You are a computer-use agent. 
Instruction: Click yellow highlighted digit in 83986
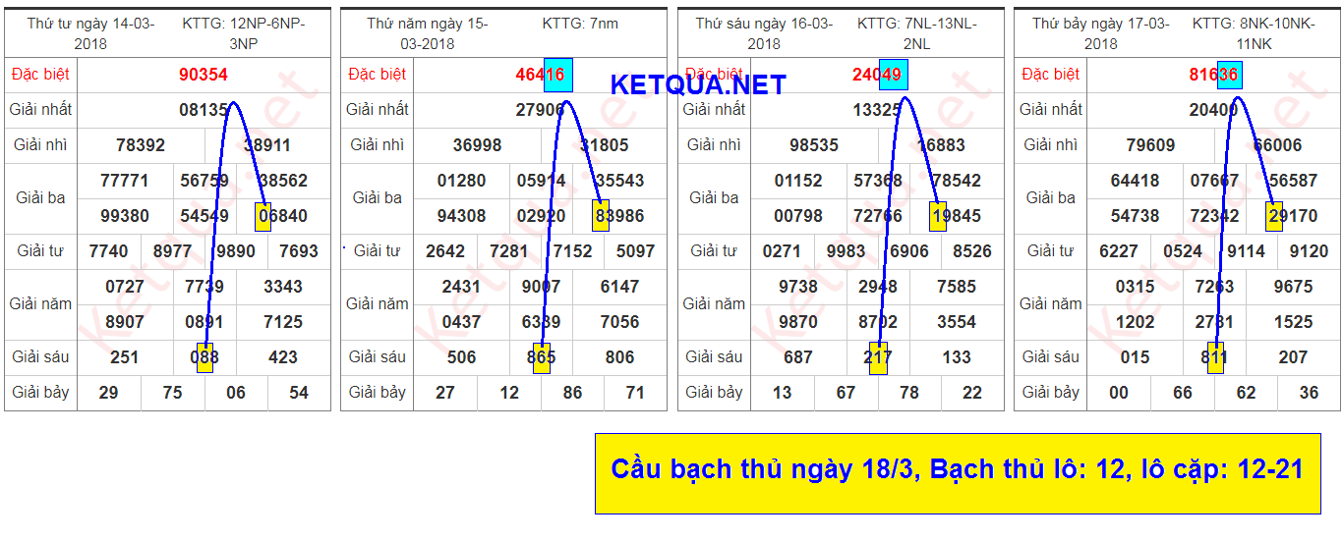click(601, 216)
